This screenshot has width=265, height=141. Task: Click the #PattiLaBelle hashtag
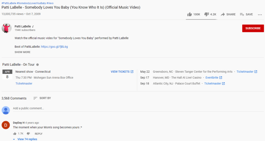[x=9, y=3]
